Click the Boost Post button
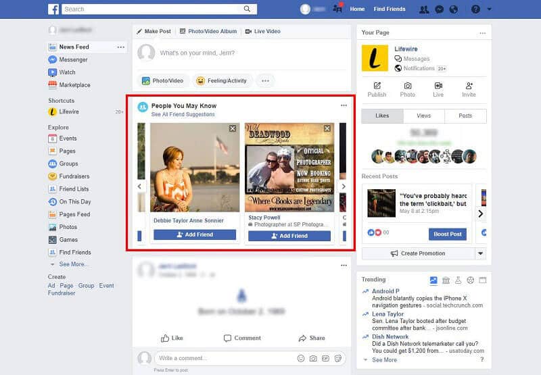 point(447,234)
